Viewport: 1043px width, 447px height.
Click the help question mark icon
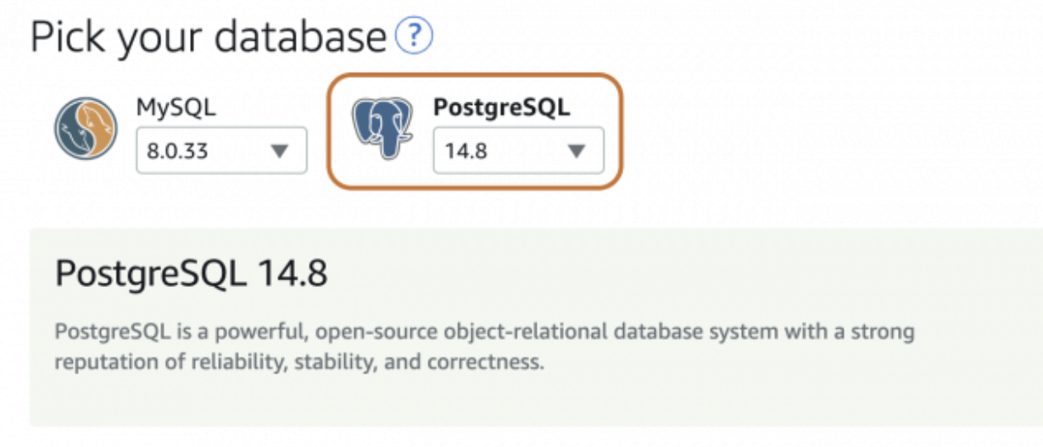point(415,37)
